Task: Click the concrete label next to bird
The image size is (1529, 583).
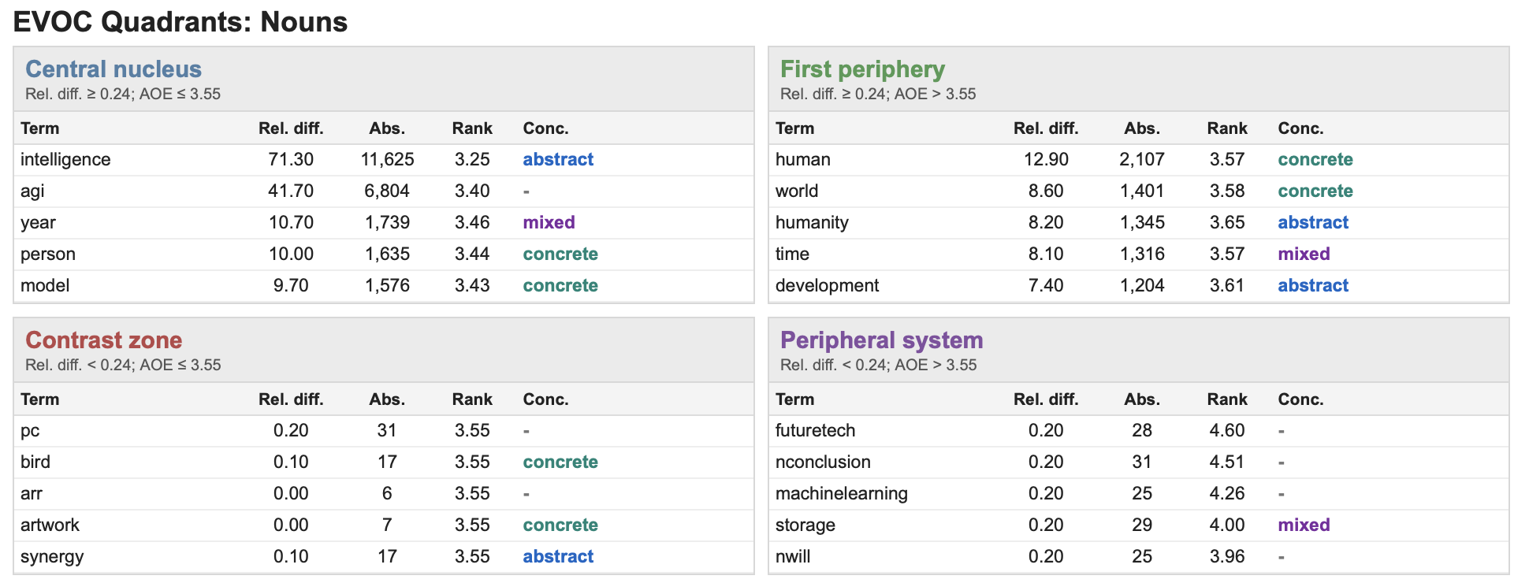Action: click(x=560, y=462)
